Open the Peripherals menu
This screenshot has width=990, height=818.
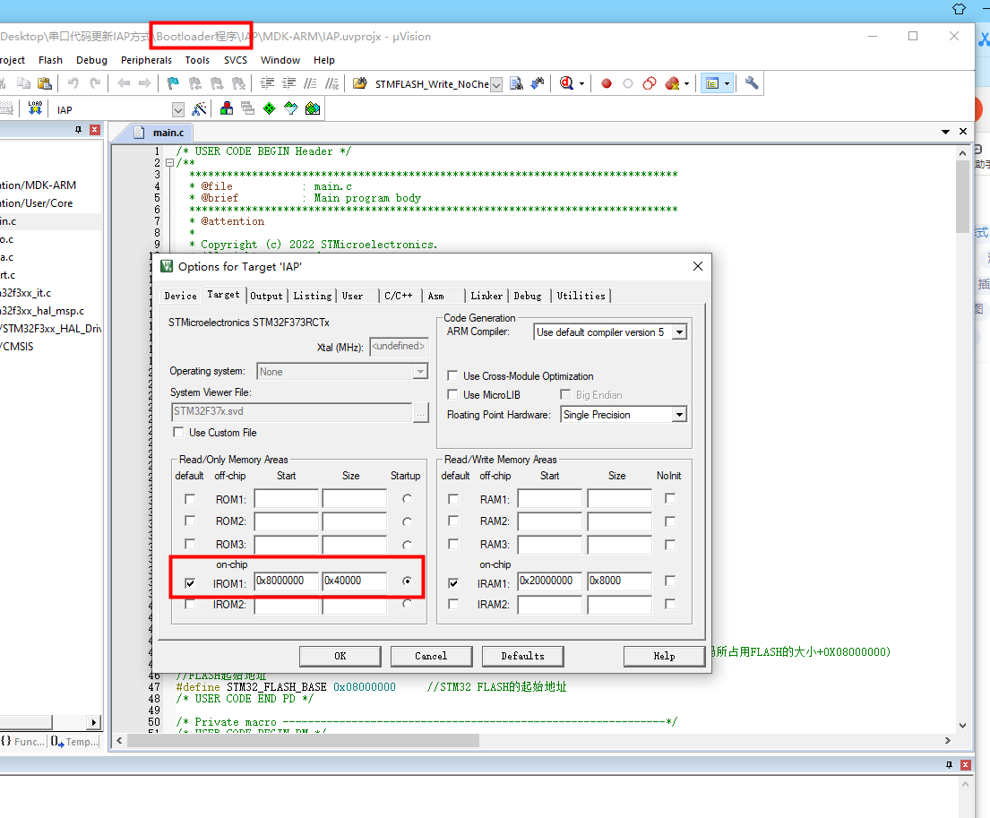147,59
